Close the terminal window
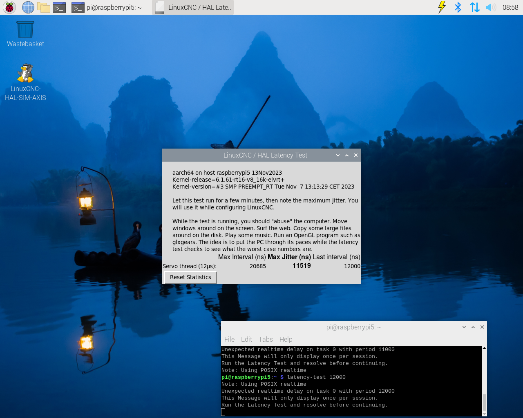This screenshot has width=523, height=418. pyautogui.click(x=482, y=327)
